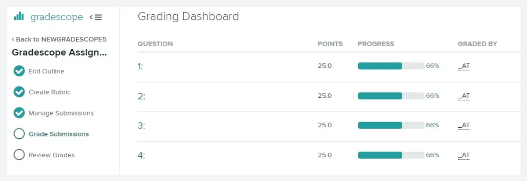Click the Review Grades circle icon
Image resolution: width=527 pixels, height=181 pixels.
click(19, 155)
